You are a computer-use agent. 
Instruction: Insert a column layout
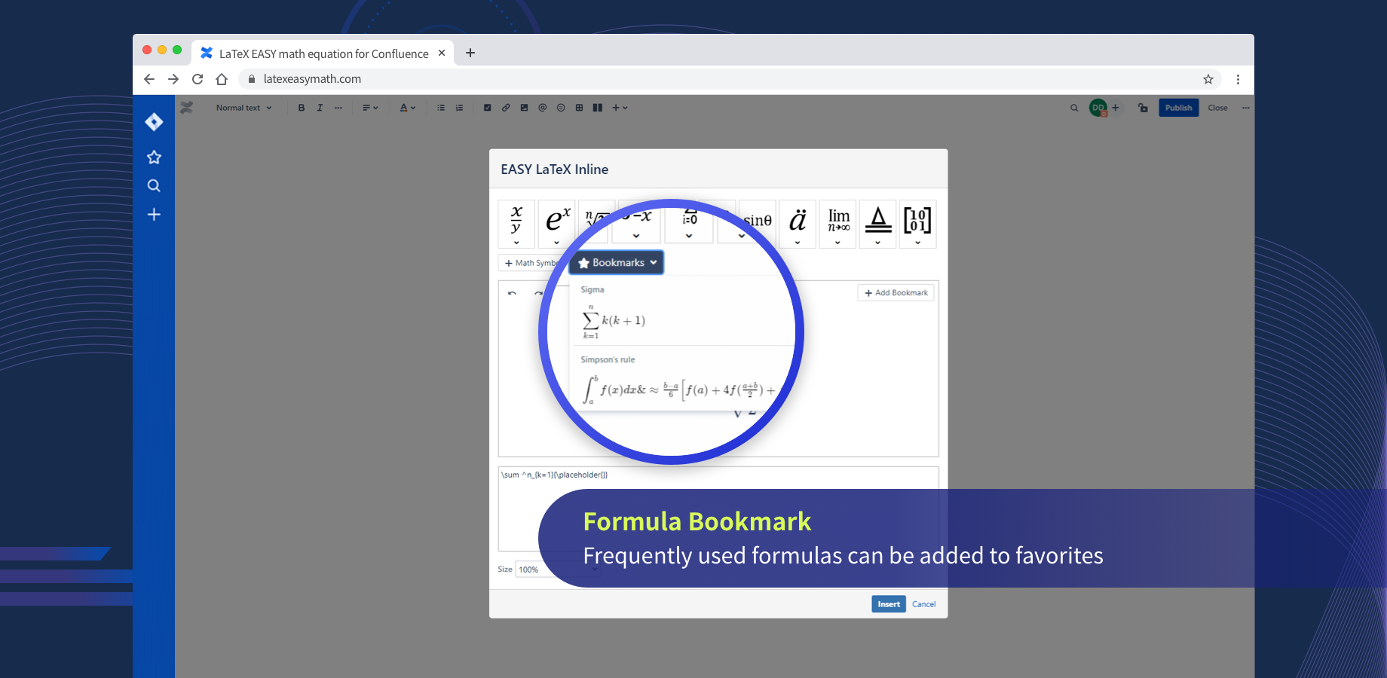pos(598,108)
